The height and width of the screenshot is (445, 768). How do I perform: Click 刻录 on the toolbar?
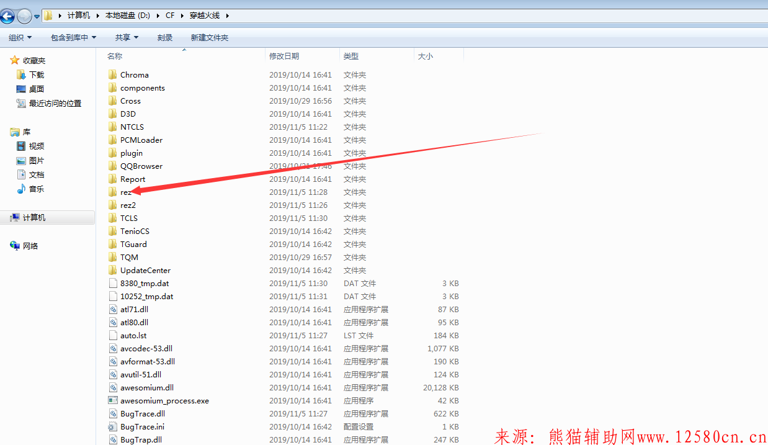coord(164,37)
